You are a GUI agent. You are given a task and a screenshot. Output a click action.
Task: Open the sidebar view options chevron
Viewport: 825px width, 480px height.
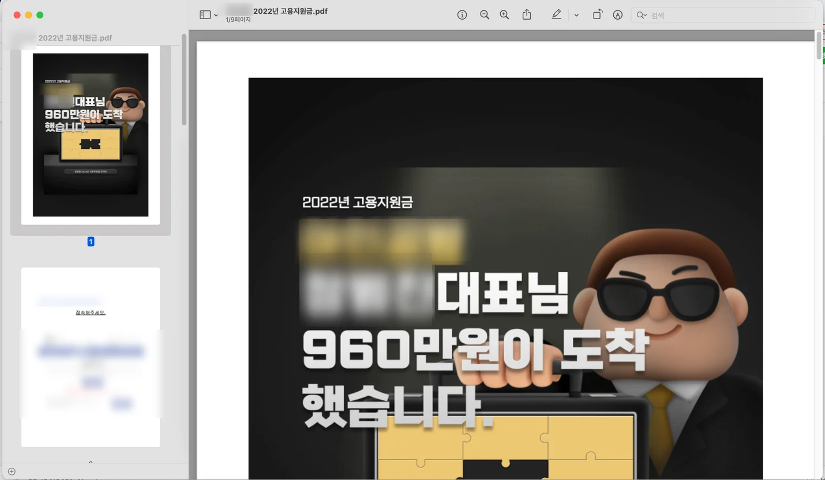[x=216, y=15]
